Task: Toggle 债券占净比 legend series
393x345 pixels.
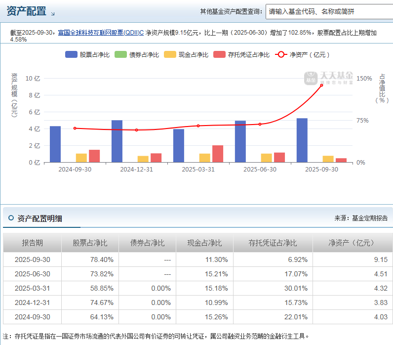Action: 137,54
